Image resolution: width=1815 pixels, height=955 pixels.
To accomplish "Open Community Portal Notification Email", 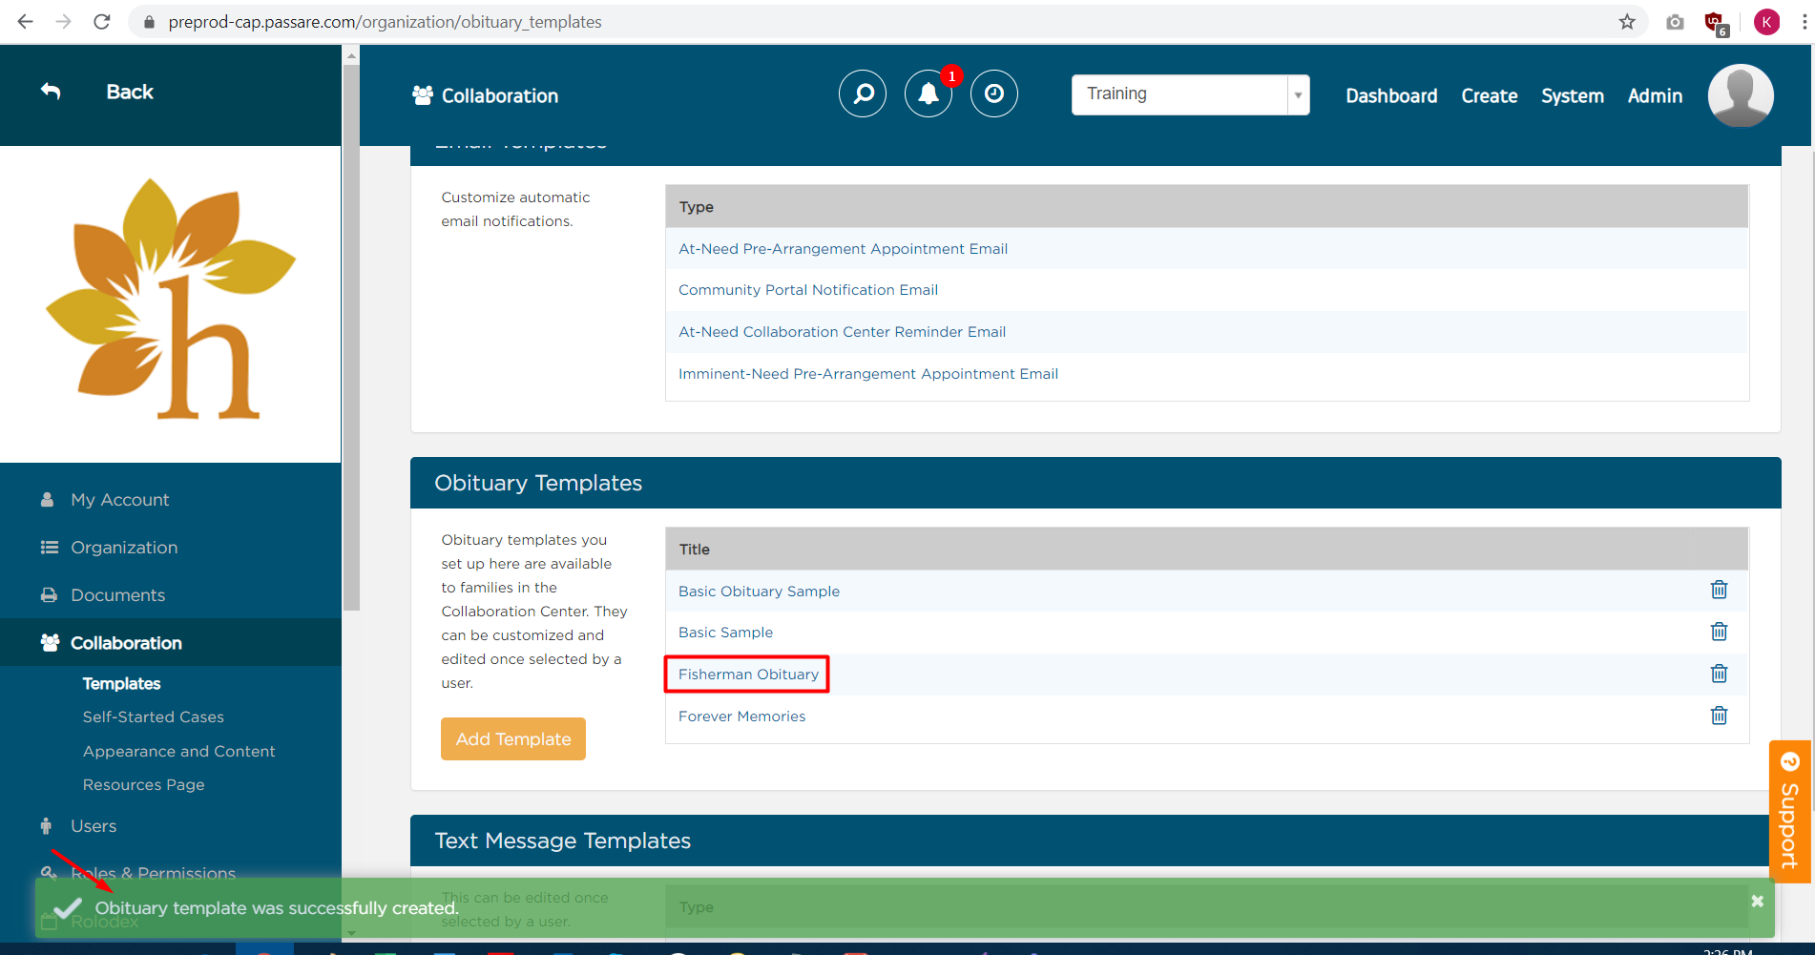I will 808,290.
